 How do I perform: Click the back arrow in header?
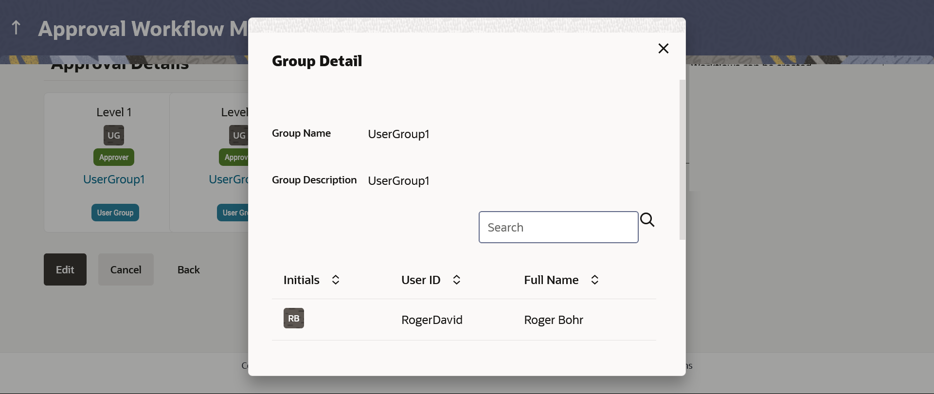point(16,28)
